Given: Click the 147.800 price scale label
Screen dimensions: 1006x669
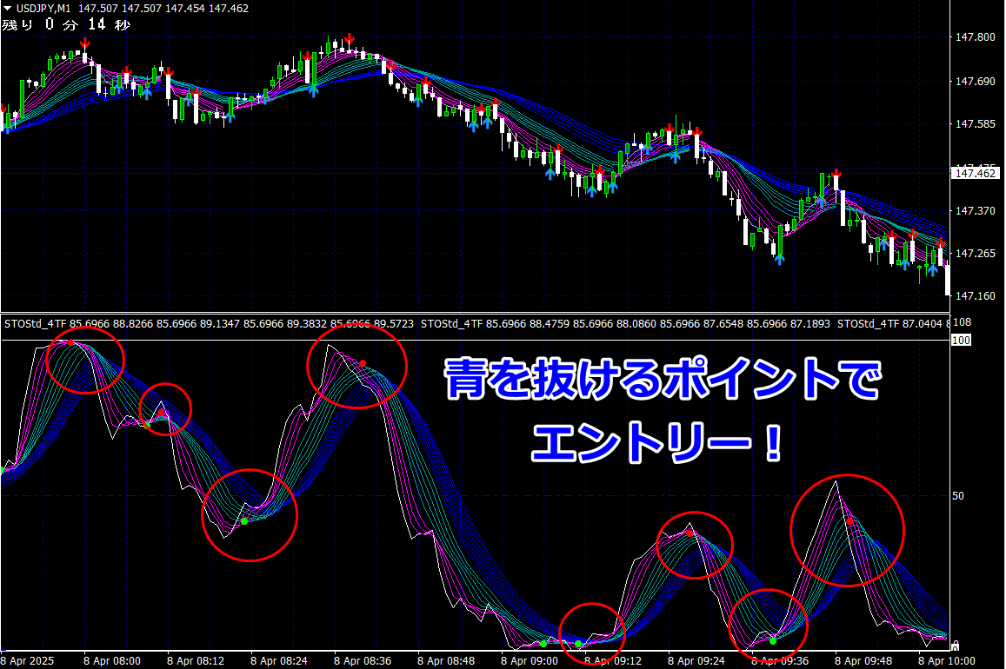Looking at the screenshot, I should pos(976,37).
